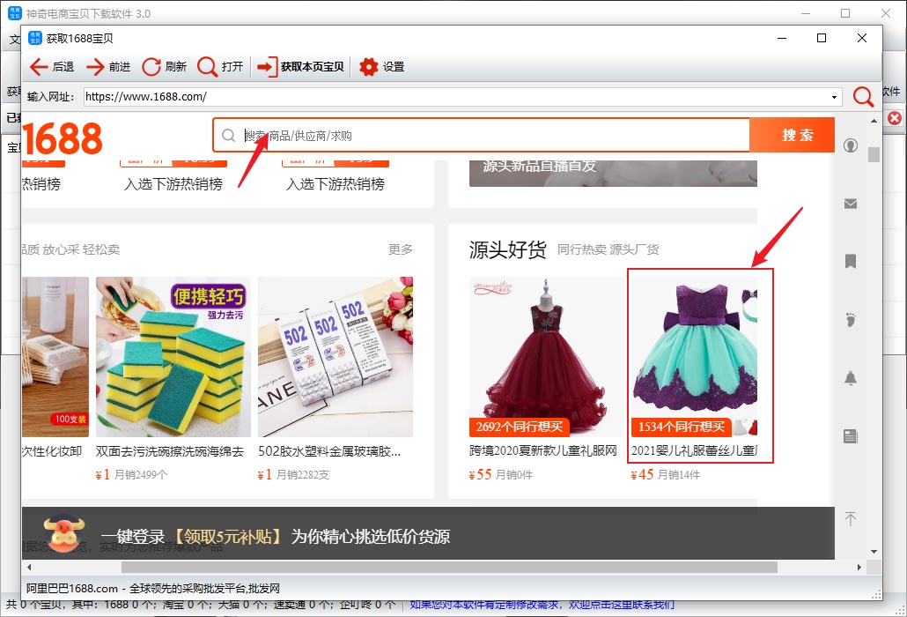
Task: Close the 获取1688宝贝 window
Action: pyautogui.click(x=861, y=38)
